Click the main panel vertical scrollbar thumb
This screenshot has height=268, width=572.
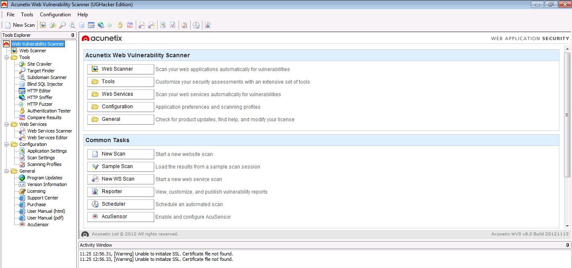pyautogui.click(x=567, y=115)
